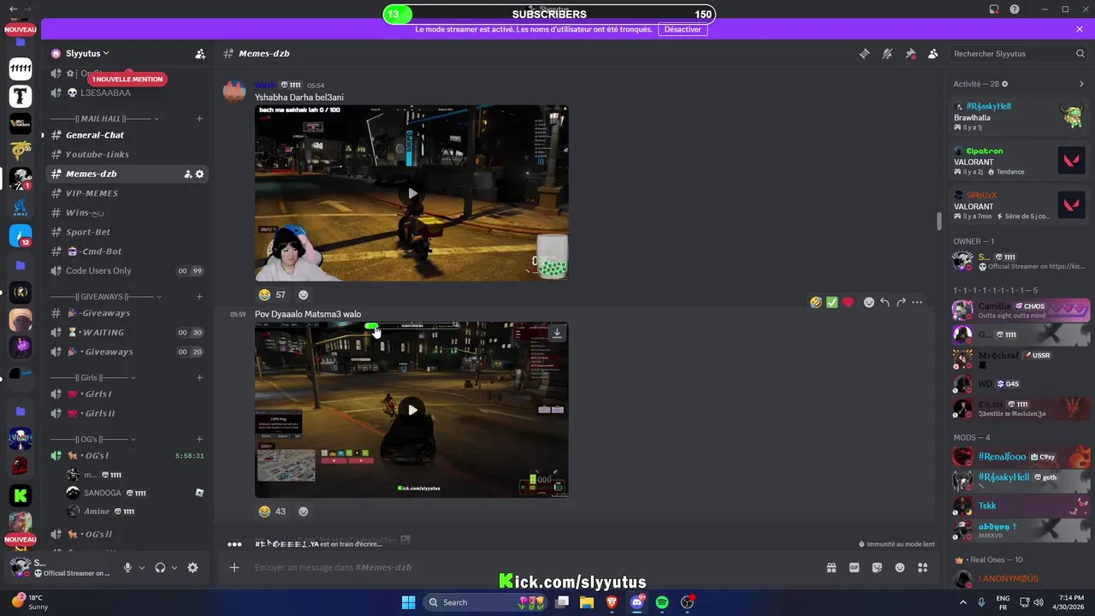Screen dimensions: 1095x616
Task: Click the Rechercher Slyyutus search field
Action: [1019, 53]
